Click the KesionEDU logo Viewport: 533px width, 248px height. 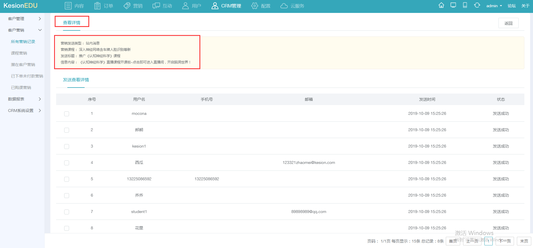tap(20, 6)
